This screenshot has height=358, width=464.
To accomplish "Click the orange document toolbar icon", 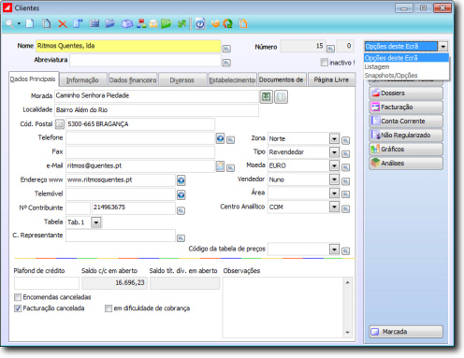I will click(x=243, y=23).
